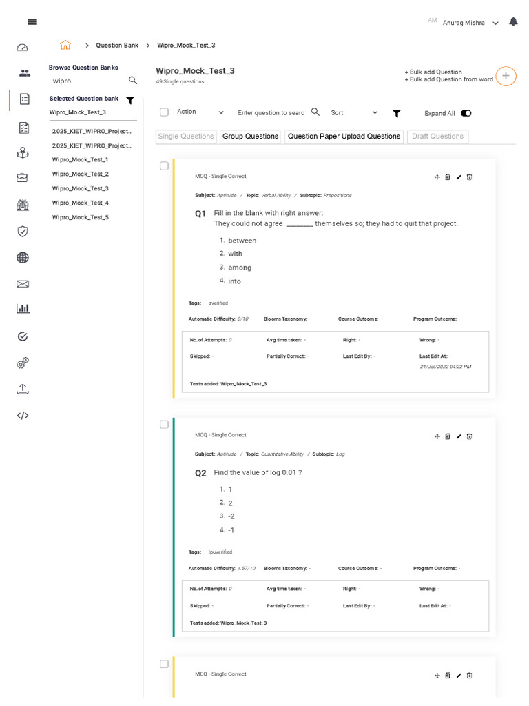Delete question Q1 with trash icon
529x706 pixels.
(x=469, y=177)
